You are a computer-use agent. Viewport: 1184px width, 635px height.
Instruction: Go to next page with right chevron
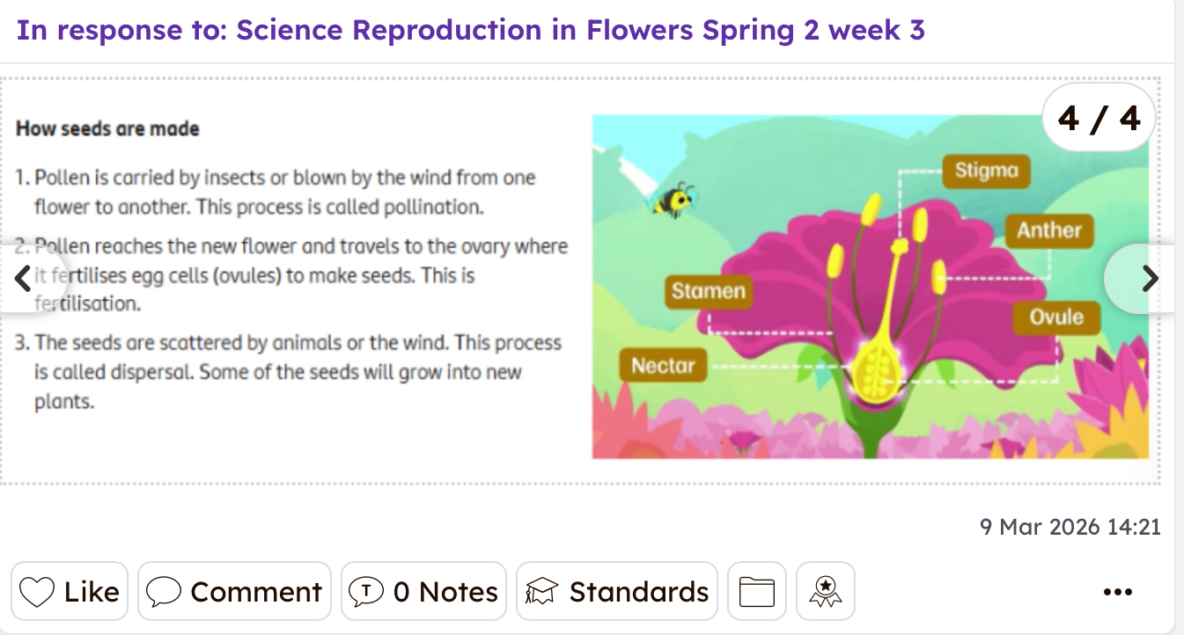1149,279
